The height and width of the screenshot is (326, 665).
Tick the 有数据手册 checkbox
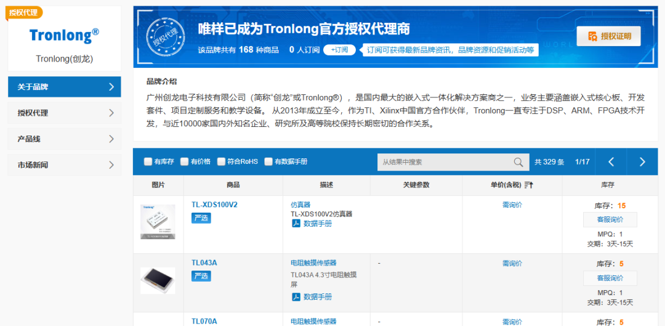tap(268, 161)
